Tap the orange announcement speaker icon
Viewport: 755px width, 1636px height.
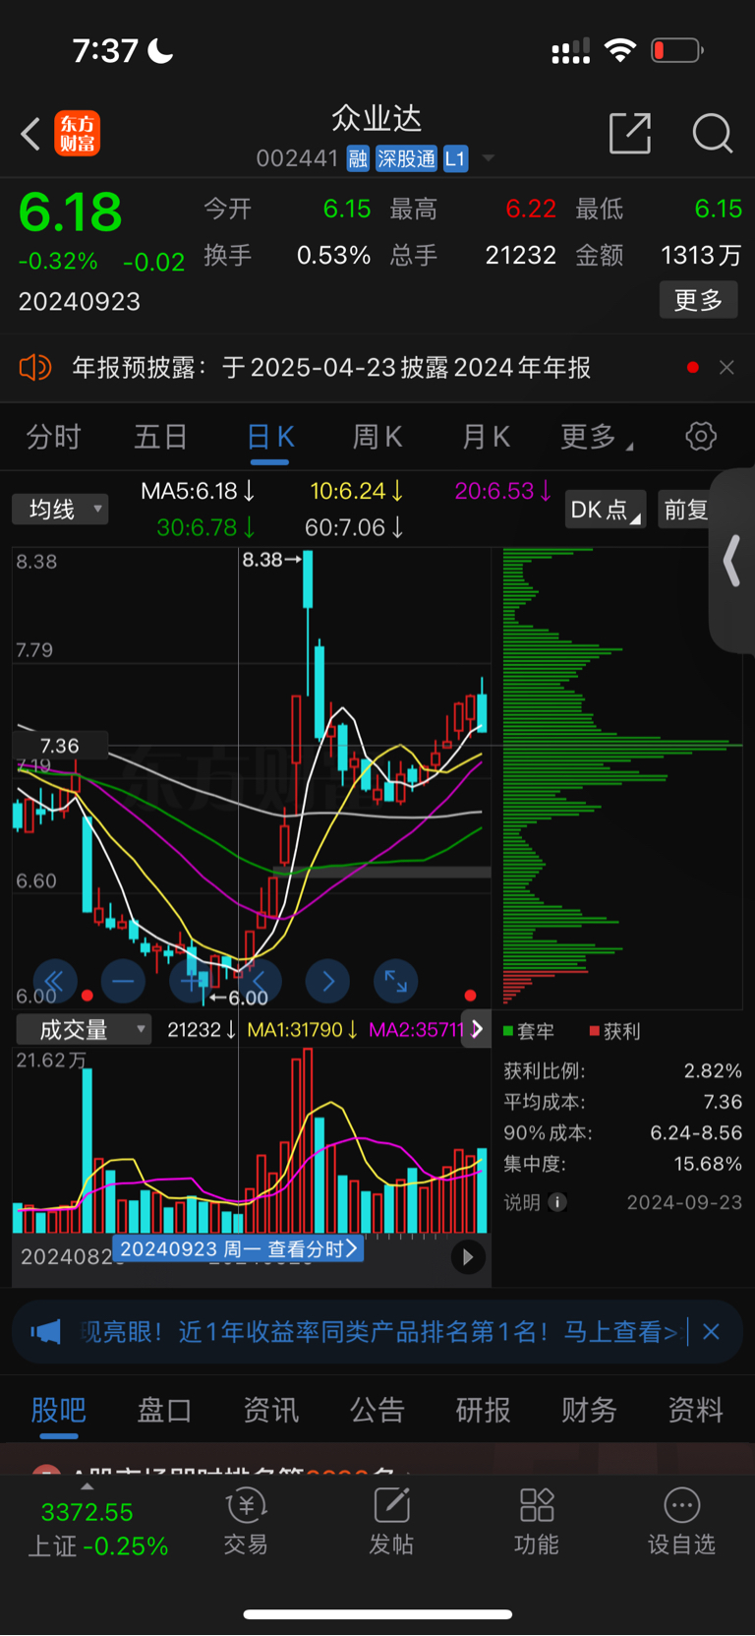tap(35, 368)
